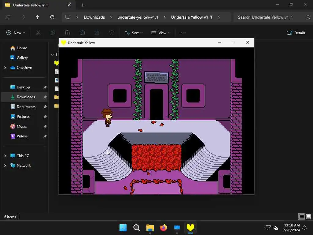Pin toggle next to Pictures

coord(45,117)
